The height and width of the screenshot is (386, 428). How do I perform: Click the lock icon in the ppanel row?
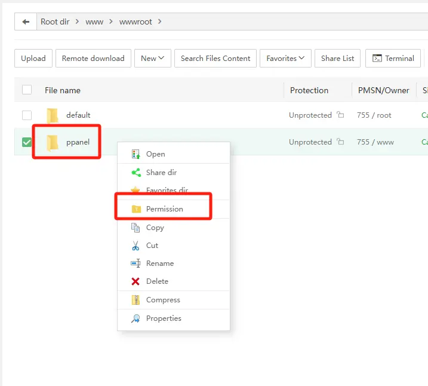point(340,142)
